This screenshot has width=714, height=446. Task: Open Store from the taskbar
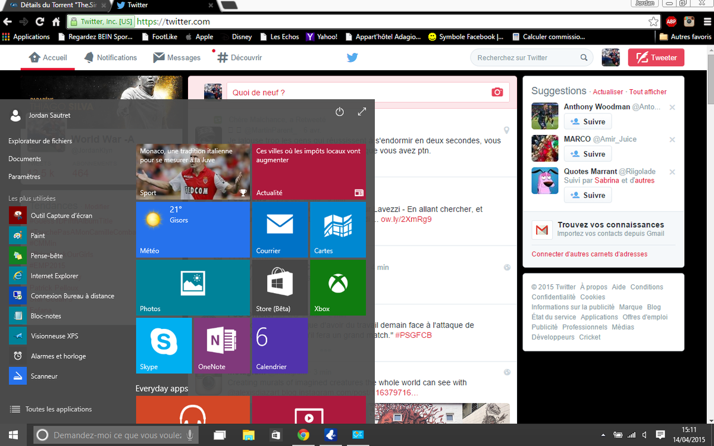[x=276, y=435]
